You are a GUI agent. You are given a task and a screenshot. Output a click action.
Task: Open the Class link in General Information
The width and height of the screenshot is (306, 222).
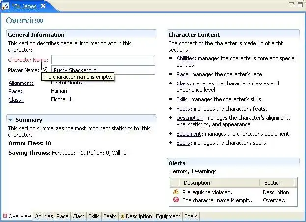click(16, 100)
